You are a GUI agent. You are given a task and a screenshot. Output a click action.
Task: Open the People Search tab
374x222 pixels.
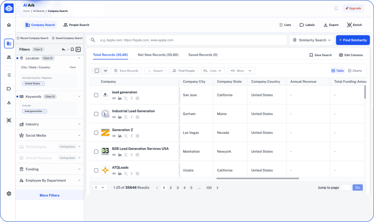76,25
